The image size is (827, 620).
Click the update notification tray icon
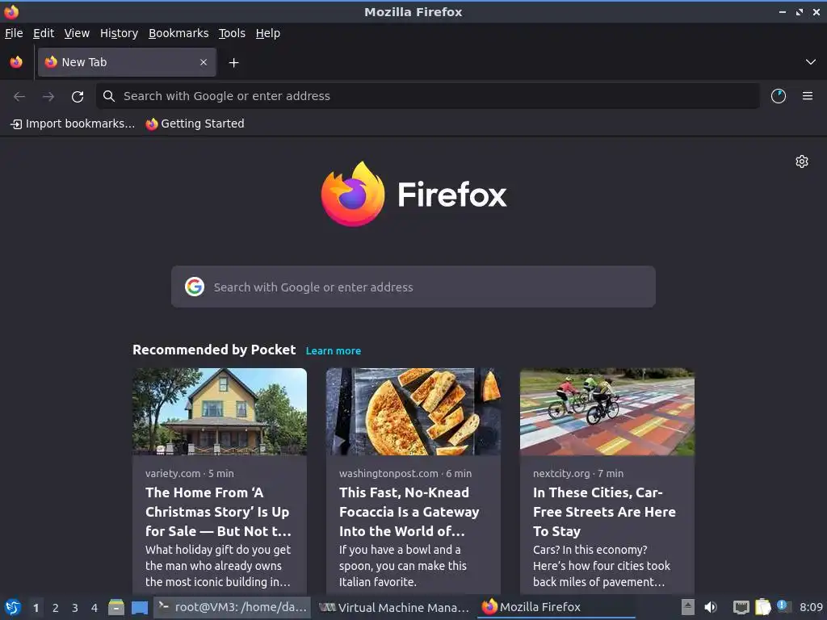click(783, 606)
